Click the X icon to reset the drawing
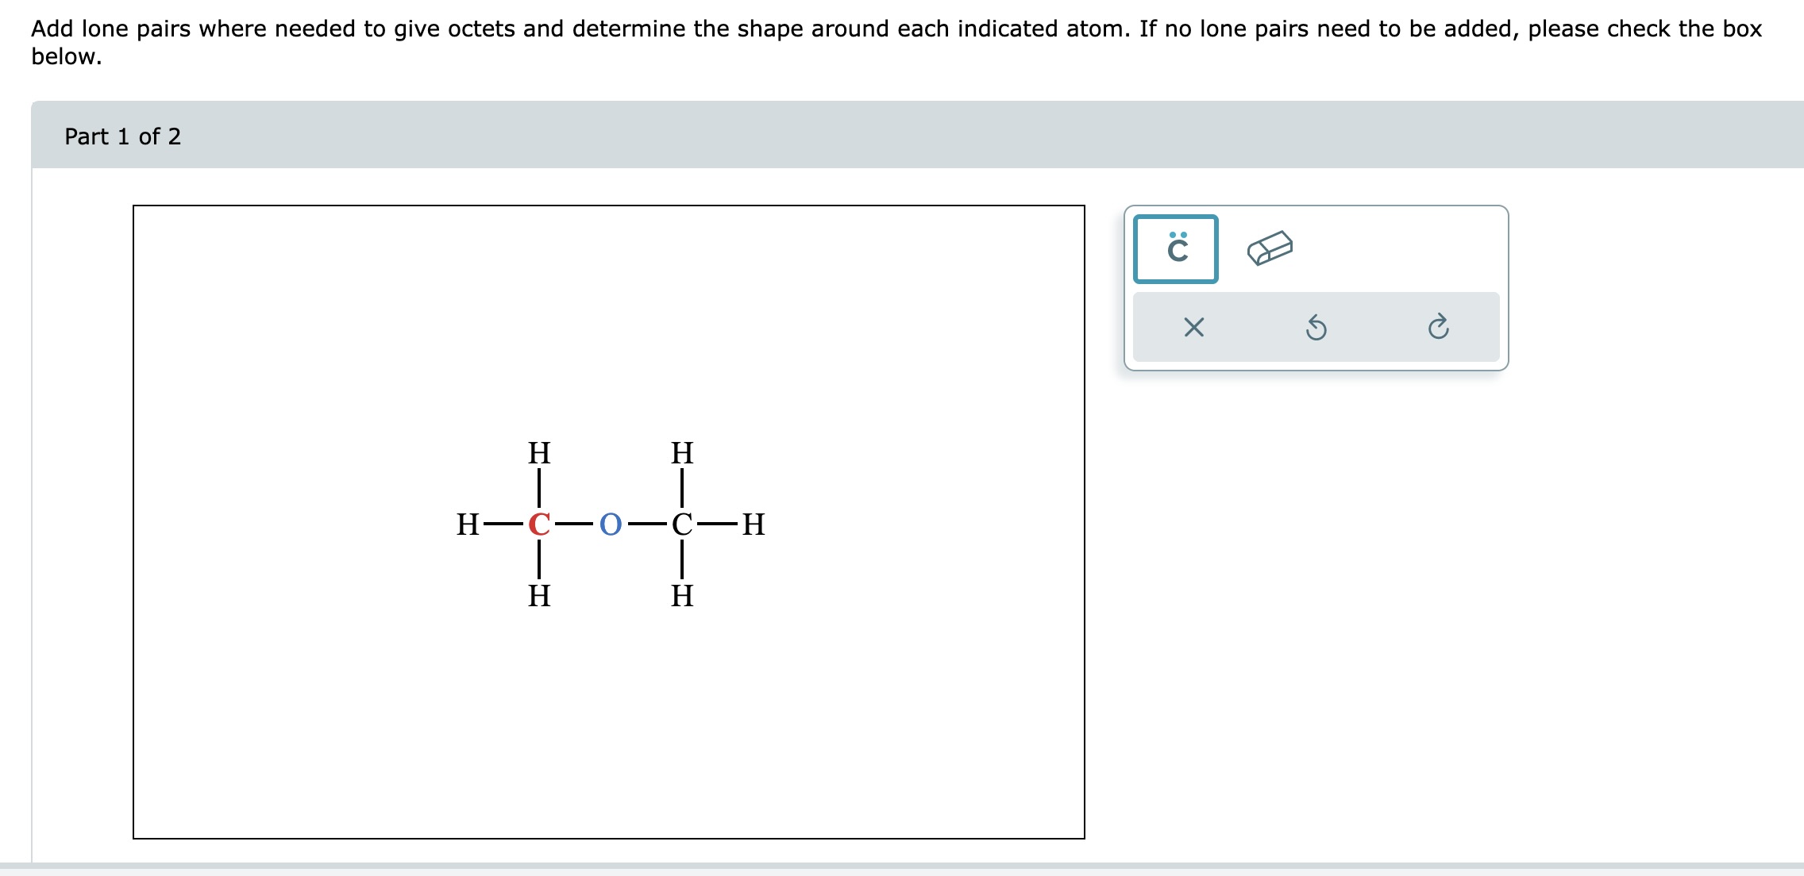This screenshot has height=876, width=1804. (1194, 328)
